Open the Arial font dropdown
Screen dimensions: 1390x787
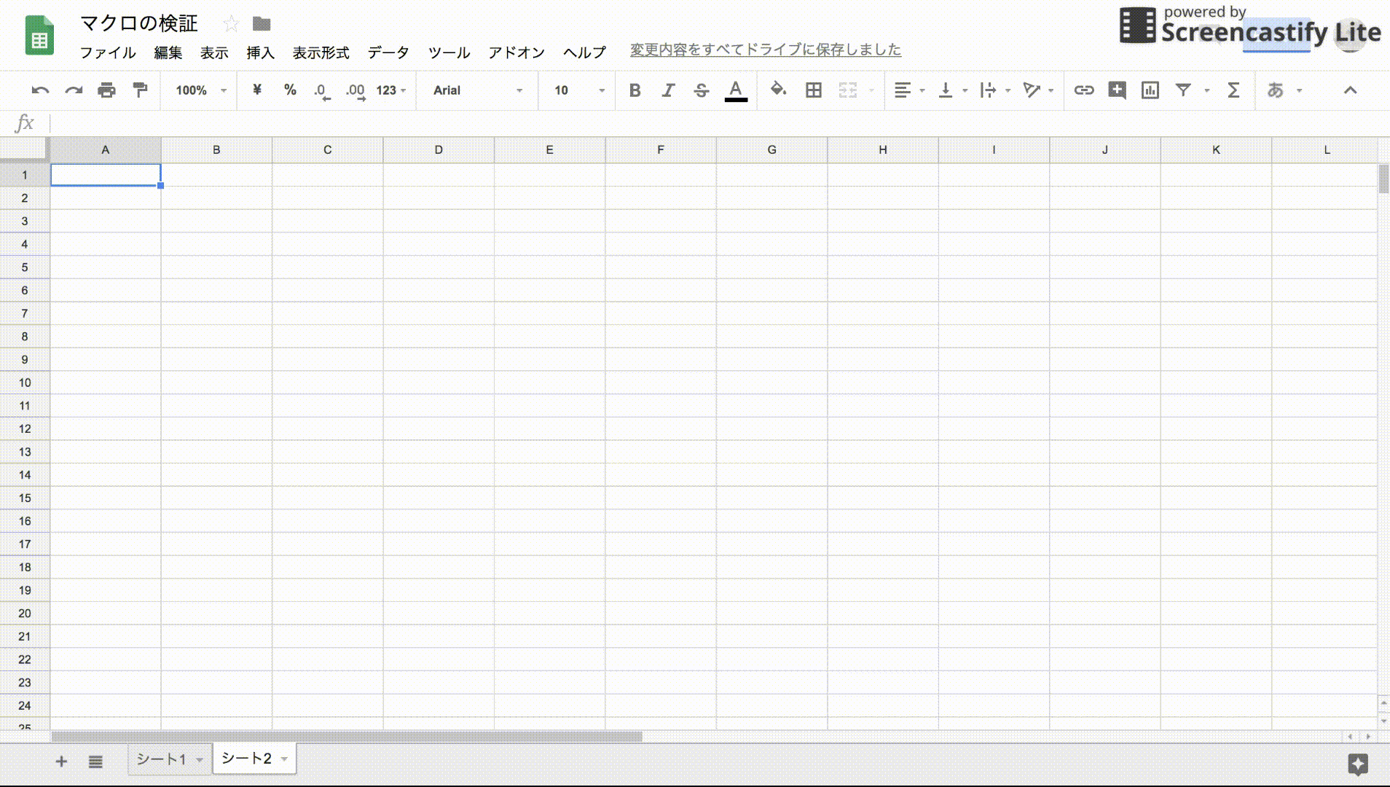pos(477,90)
